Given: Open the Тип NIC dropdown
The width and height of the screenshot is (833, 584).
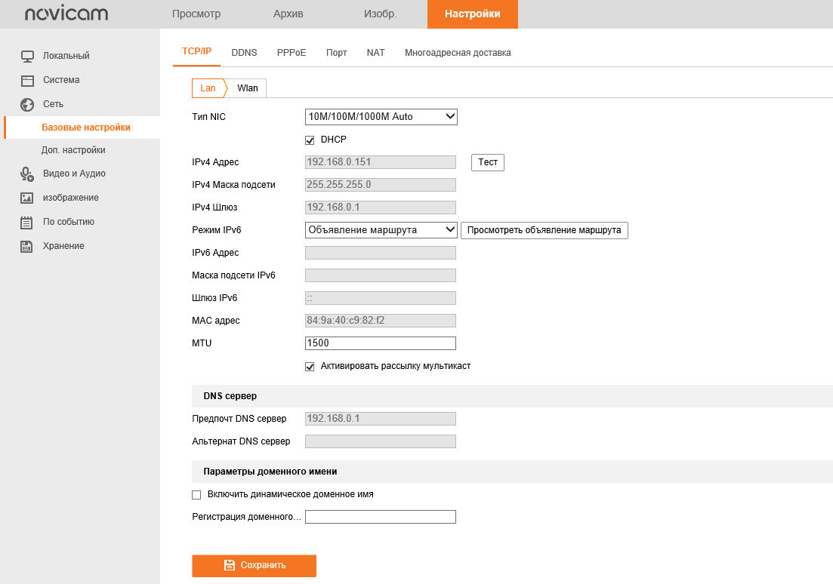Looking at the screenshot, I should pos(381,116).
